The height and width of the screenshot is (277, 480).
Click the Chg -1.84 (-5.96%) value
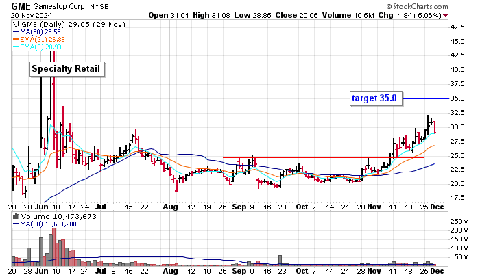(409, 15)
